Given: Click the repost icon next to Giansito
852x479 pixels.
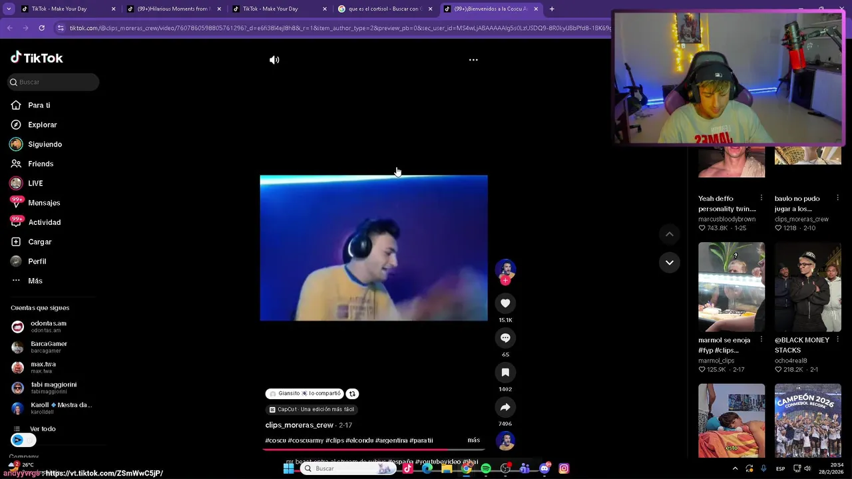Looking at the screenshot, I should click(352, 394).
